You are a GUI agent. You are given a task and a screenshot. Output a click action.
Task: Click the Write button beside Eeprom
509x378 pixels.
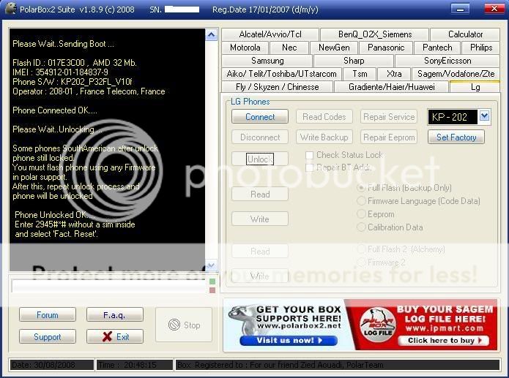click(x=260, y=219)
